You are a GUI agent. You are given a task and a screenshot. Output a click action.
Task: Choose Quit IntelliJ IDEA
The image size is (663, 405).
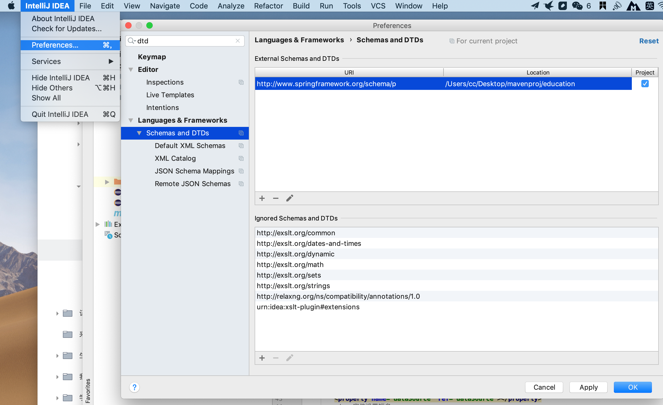pyautogui.click(x=60, y=114)
